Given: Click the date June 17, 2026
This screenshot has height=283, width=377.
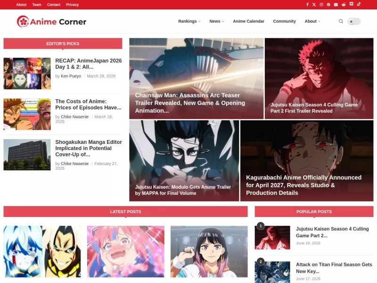Looking at the screenshot, I should coord(308,279).
